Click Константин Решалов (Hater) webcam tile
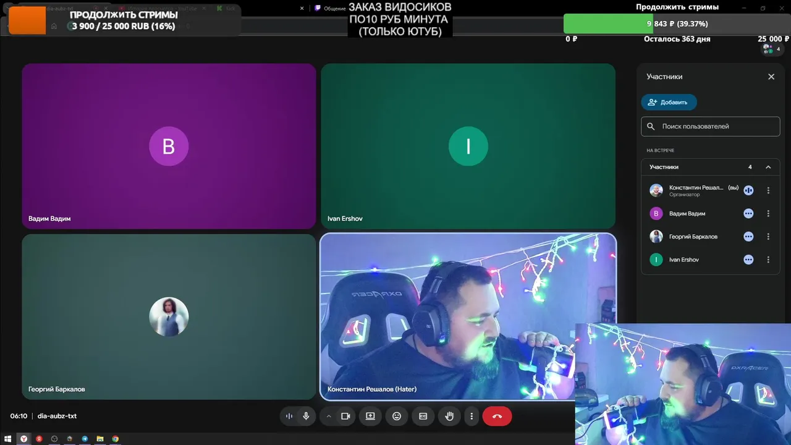This screenshot has height=445, width=791. click(468, 316)
